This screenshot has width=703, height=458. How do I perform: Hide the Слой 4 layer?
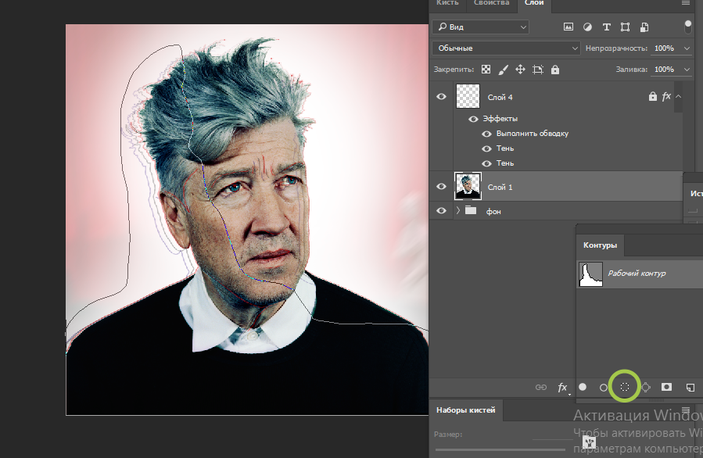click(442, 97)
